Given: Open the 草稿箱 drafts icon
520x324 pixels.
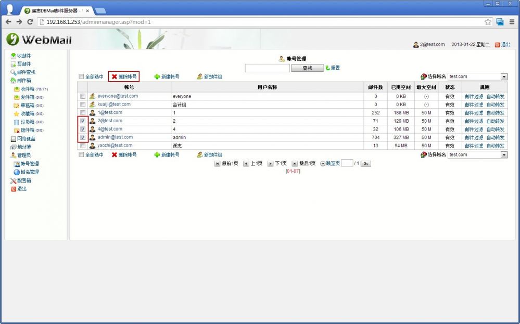Looking at the screenshot, I should click(17, 106).
